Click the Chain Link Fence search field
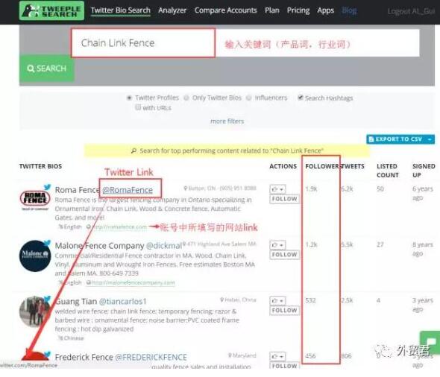This screenshot has height=377, width=440. 143,43
